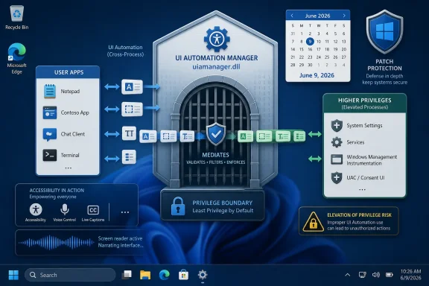Screen dimensions: 429x286
Task: Select the UAC / Consent UI shield icon
Action: tap(337, 178)
